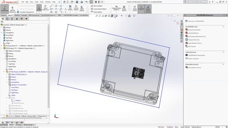Switch to the Motion Study 1 tab
228x128 pixels.
pyautogui.click(x=28, y=125)
